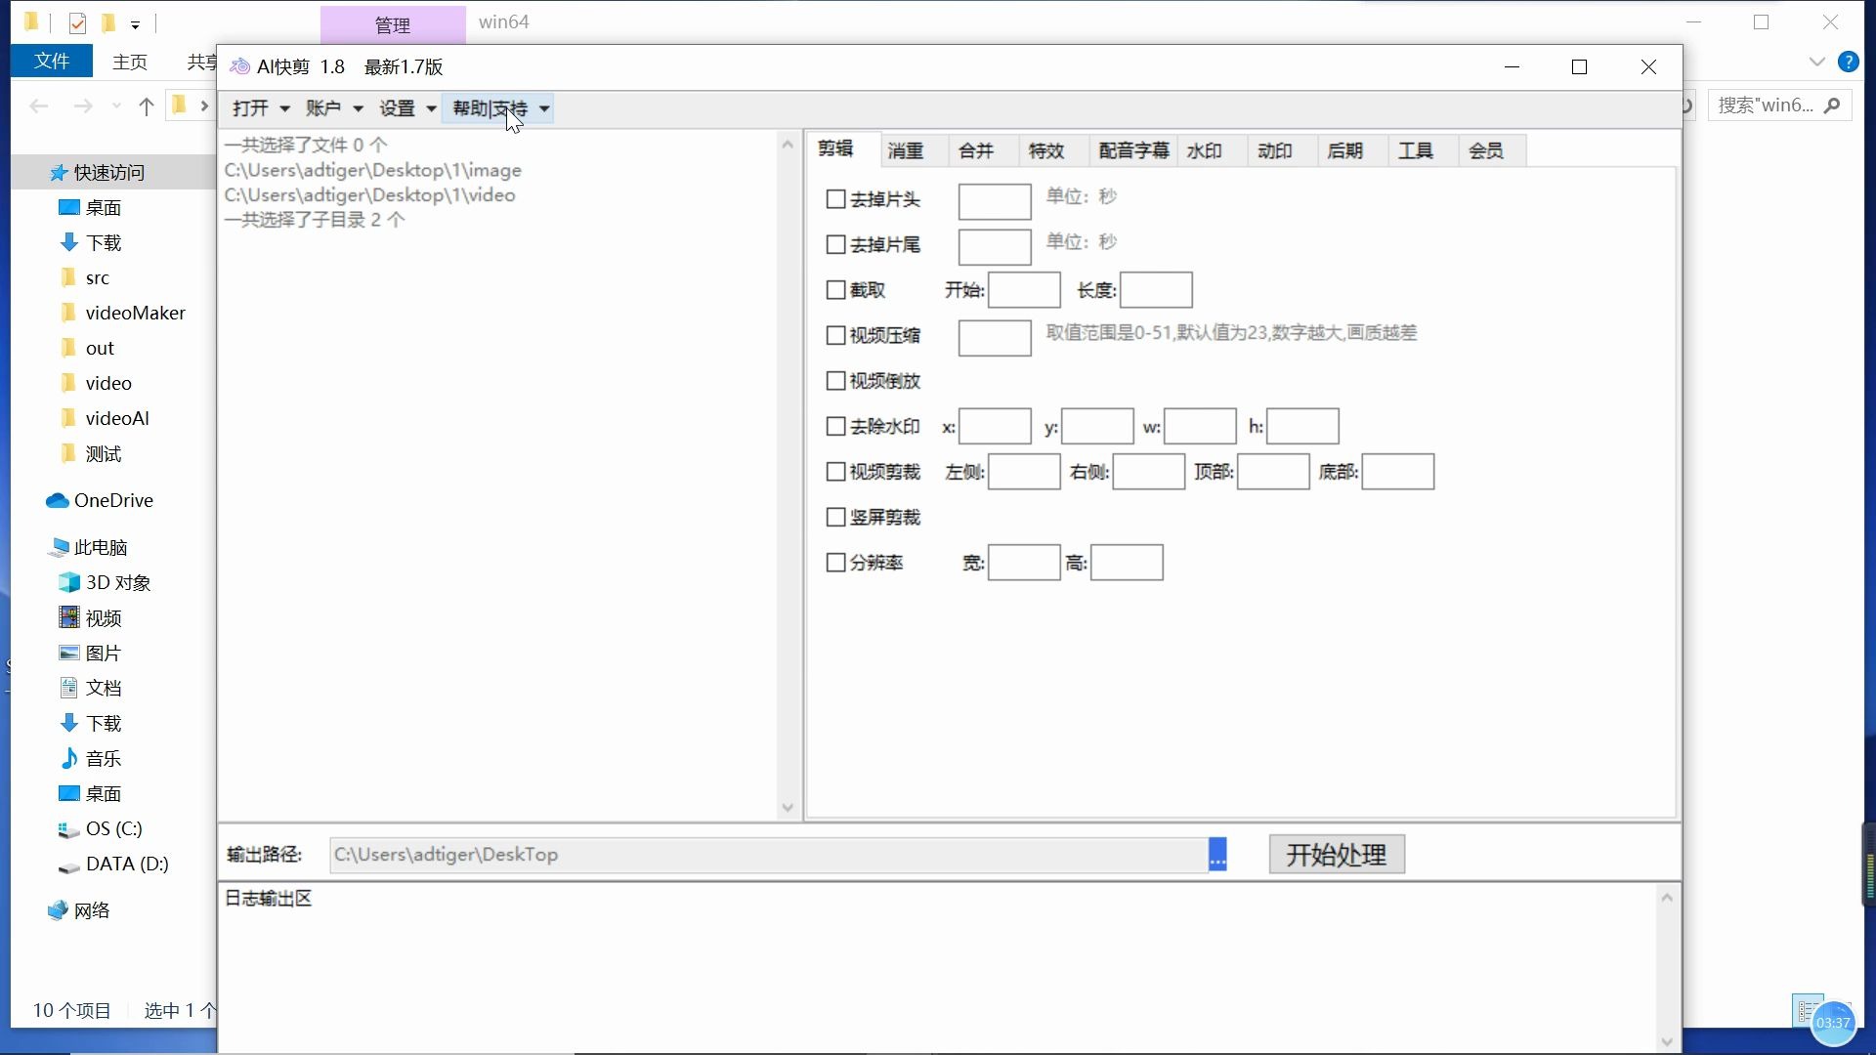Click the 文档 documents icon

(68, 688)
